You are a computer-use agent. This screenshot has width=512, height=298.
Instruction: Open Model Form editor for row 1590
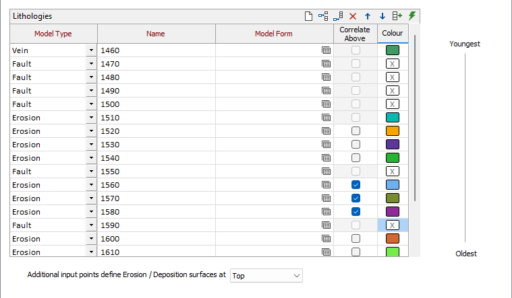pyautogui.click(x=326, y=225)
